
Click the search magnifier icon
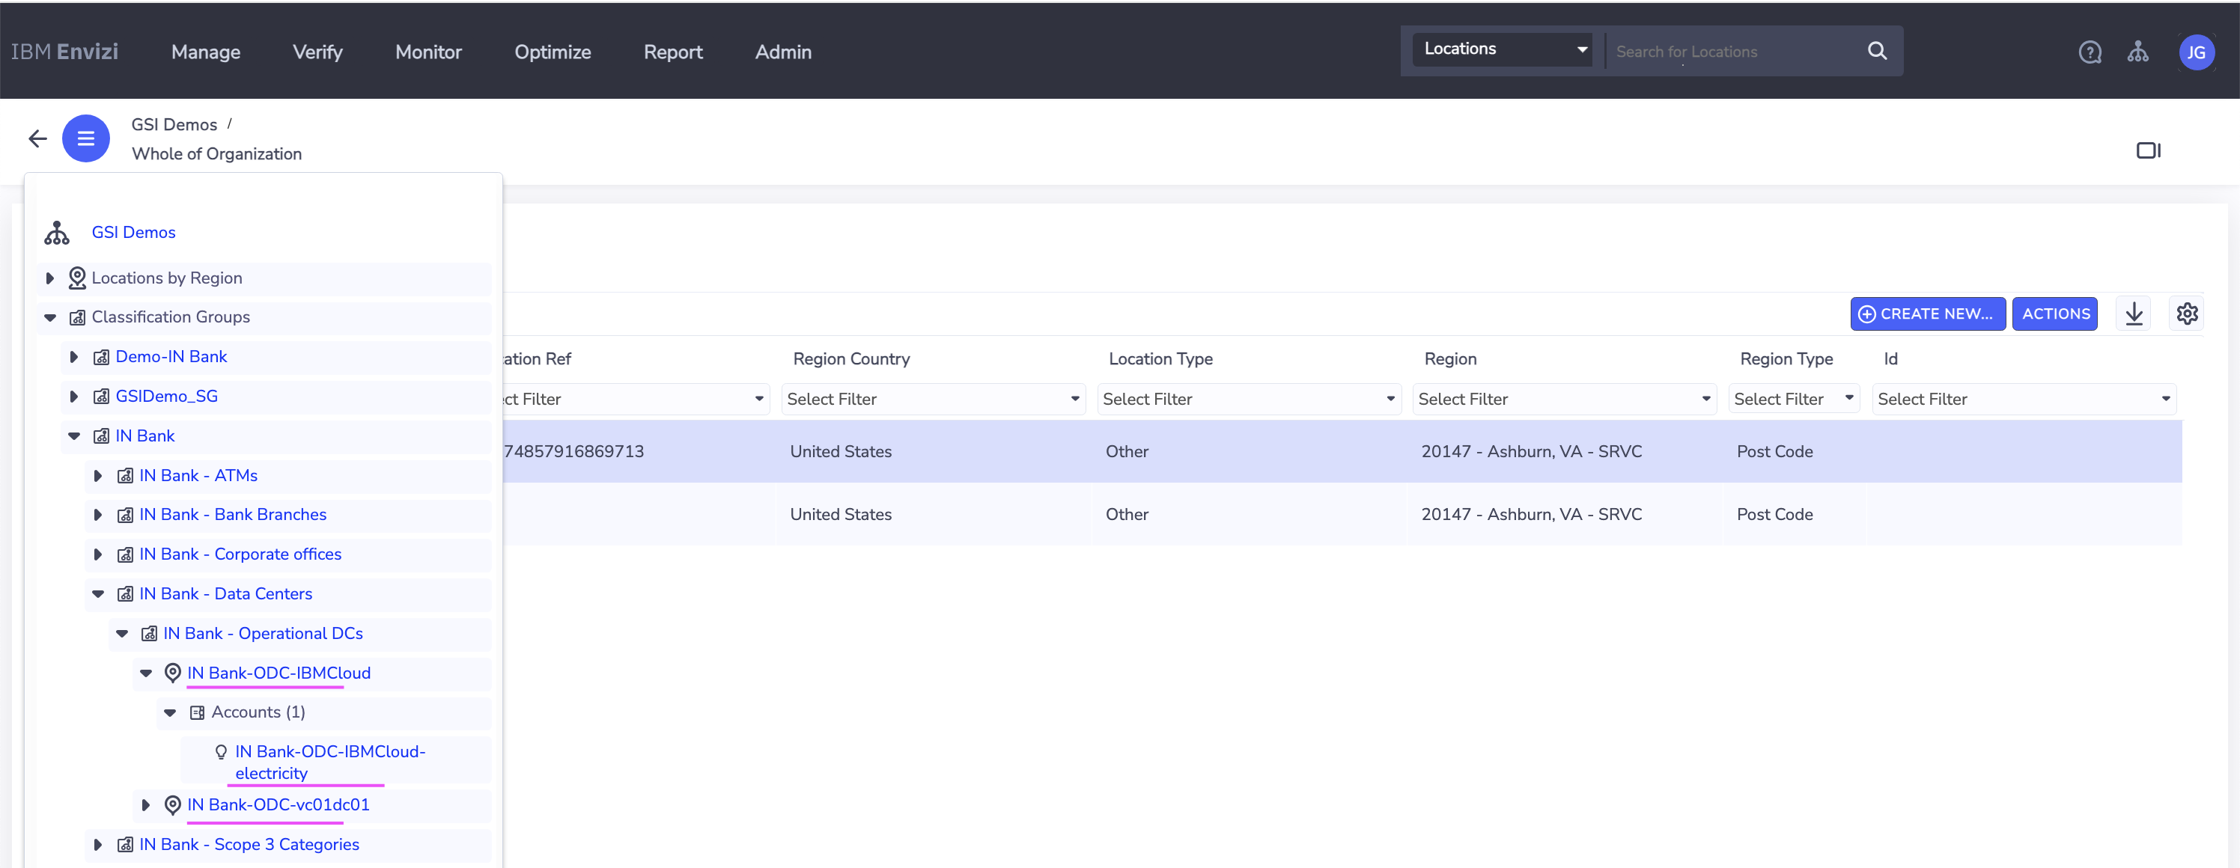1876,52
